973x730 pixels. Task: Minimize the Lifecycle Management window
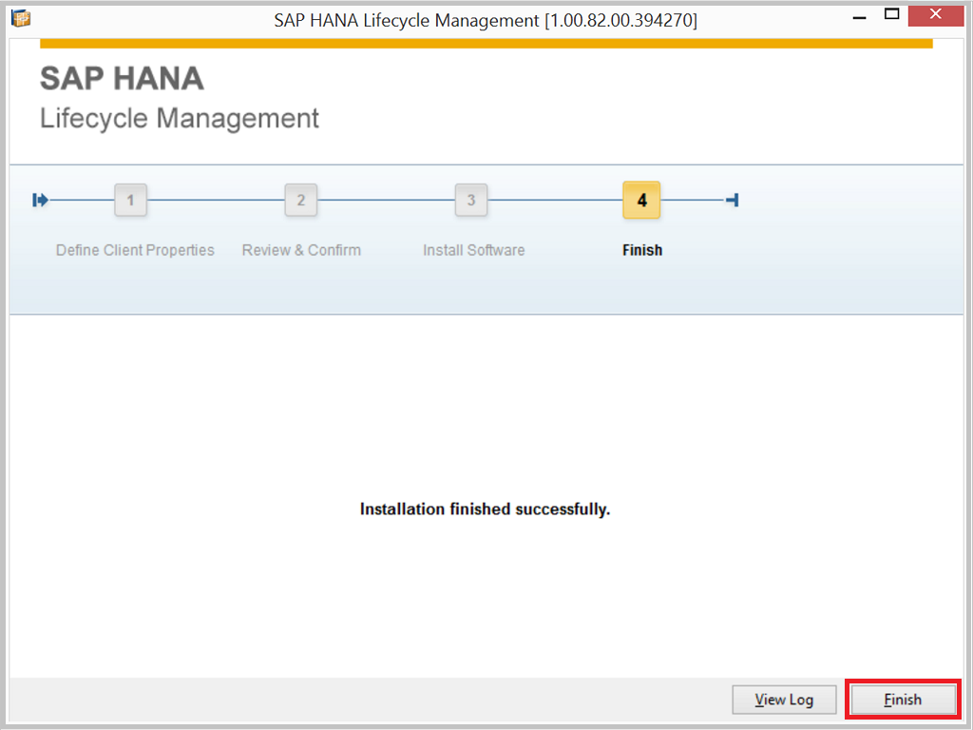point(859,17)
